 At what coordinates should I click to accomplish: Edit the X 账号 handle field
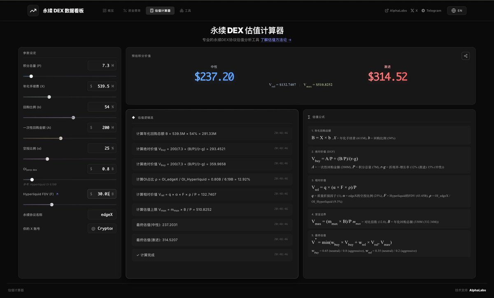(x=102, y=228)
